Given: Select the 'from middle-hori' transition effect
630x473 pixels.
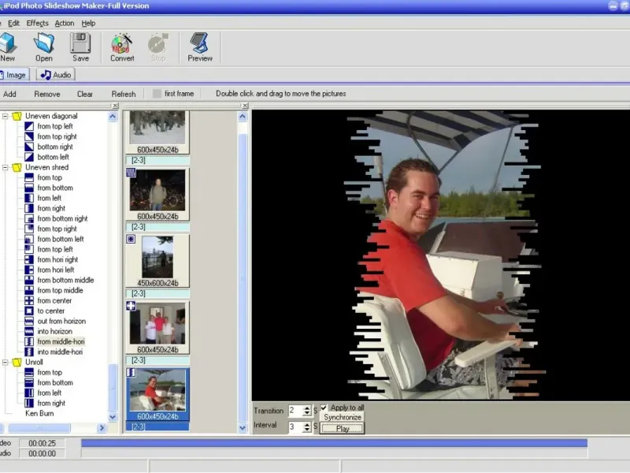Looking at the screenshot, I should coord(60,341).
